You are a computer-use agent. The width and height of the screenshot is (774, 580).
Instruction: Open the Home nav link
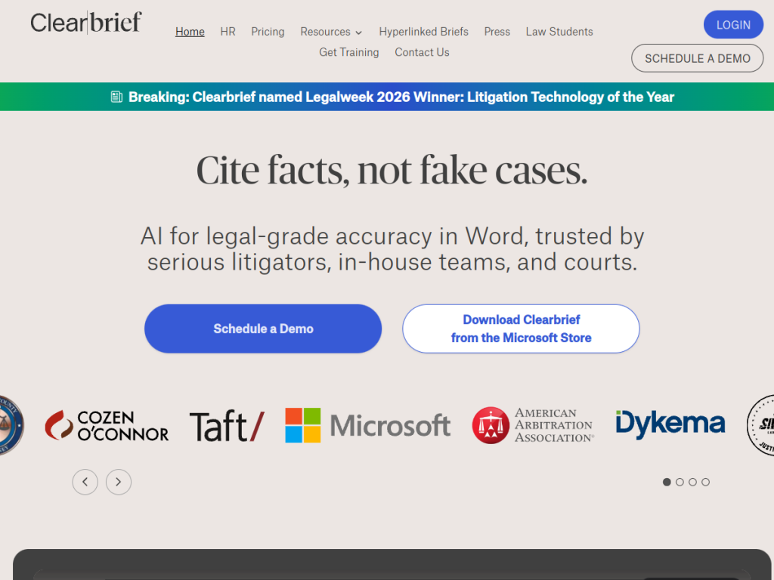pos(190,32)
